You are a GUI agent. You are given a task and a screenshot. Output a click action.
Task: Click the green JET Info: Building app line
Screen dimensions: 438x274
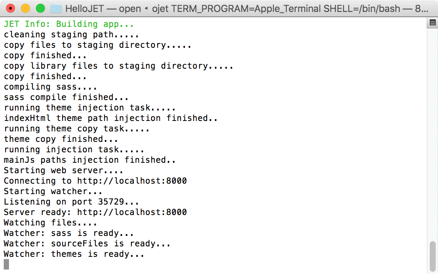click(x=69, y=24)
